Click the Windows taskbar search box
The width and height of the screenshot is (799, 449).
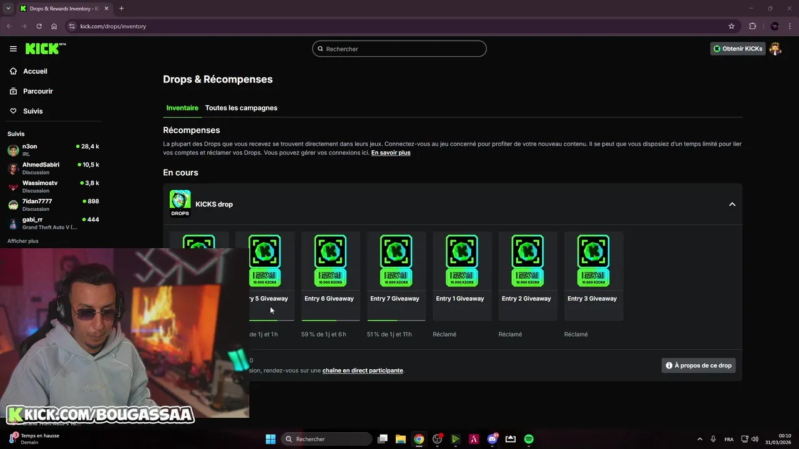[x=326, y=439]
